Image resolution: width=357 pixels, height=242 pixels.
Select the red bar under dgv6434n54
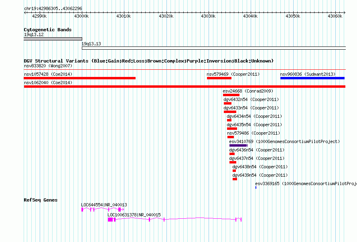[229, 120]
